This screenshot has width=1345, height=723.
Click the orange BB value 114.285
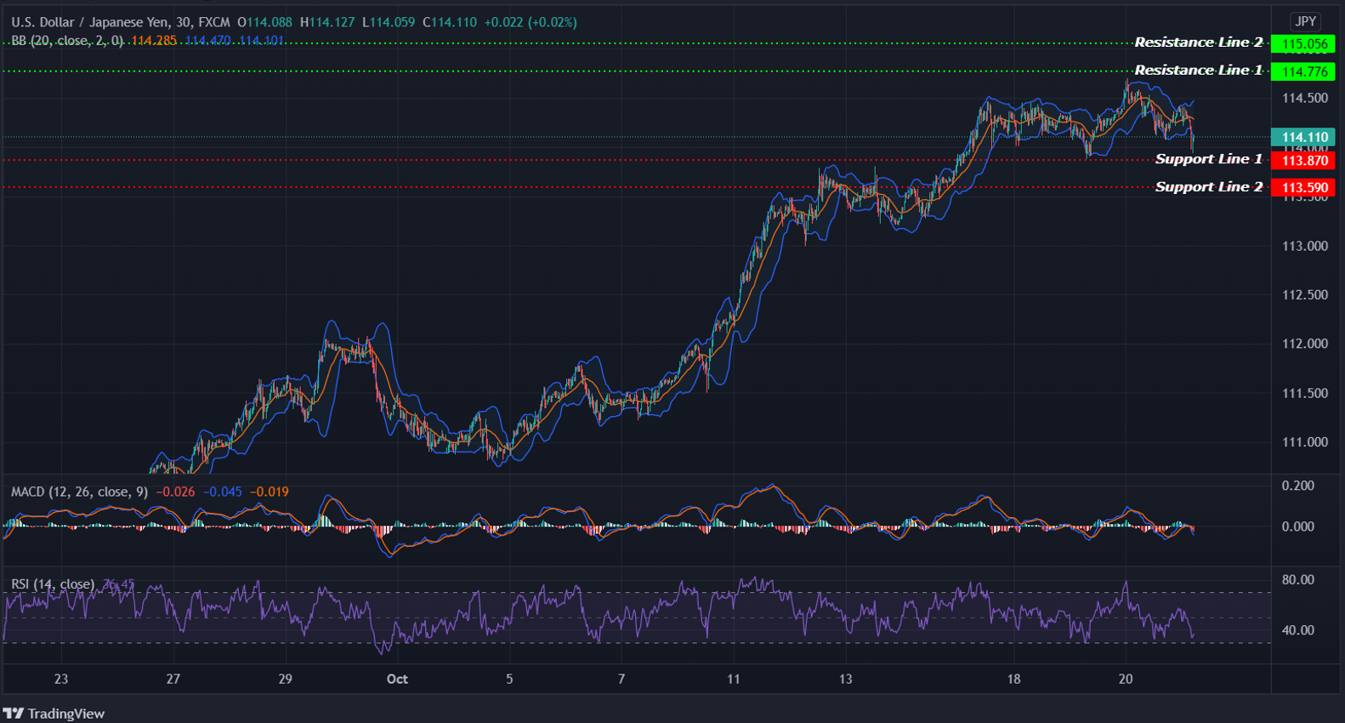[x=154, y=40]
